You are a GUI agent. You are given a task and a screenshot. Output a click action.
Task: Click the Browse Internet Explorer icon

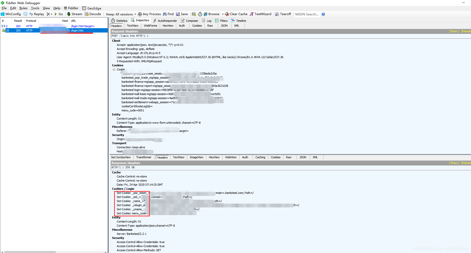click(206, 14)
